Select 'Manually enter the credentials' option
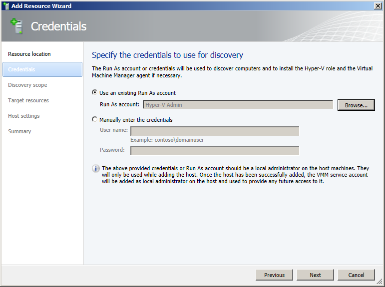 [x=95, y=120]
